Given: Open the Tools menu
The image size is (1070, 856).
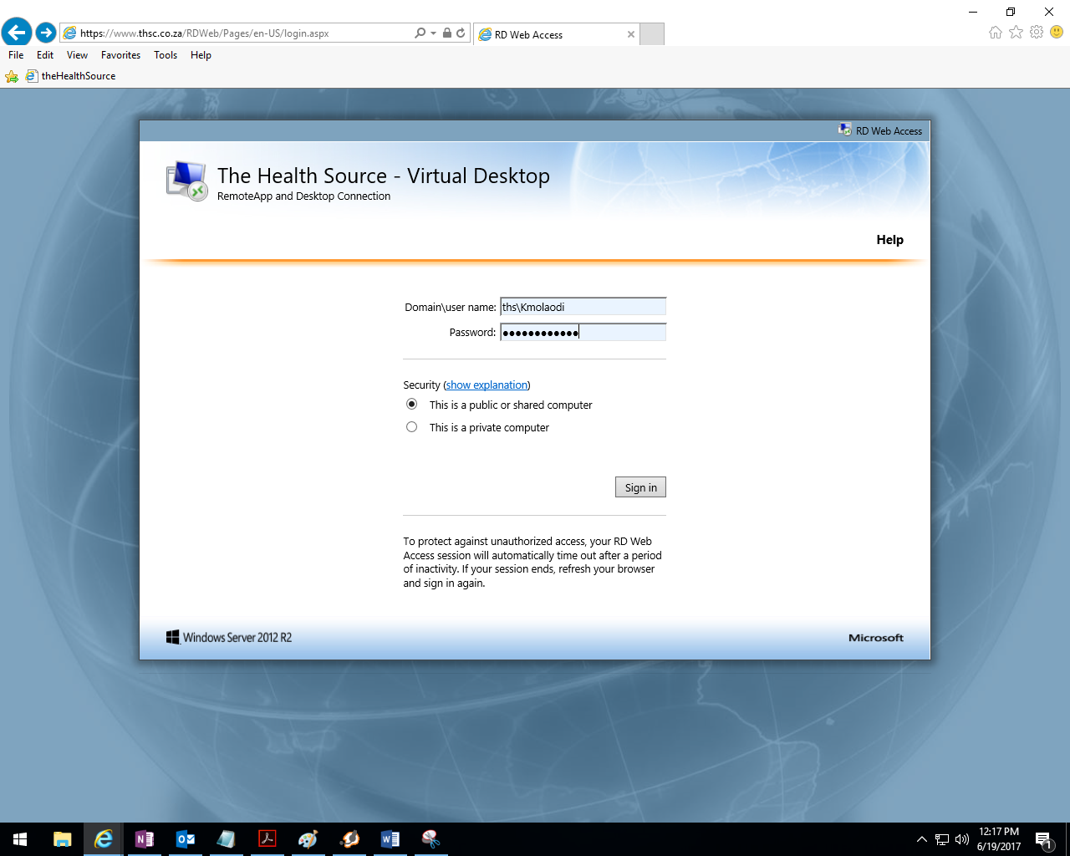Looking at the screenshot, I should coord(166,55).
